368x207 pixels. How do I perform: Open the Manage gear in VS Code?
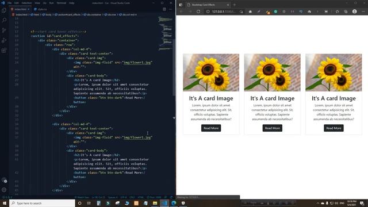tap(4, 190)
